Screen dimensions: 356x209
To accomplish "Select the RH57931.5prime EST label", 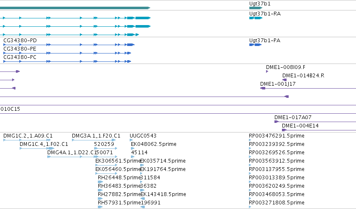I will (x=119, y=203).
